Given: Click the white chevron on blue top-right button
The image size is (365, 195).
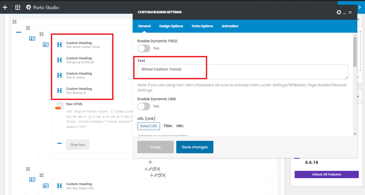Looking at the screenshot, I should [x=360, y=7].
